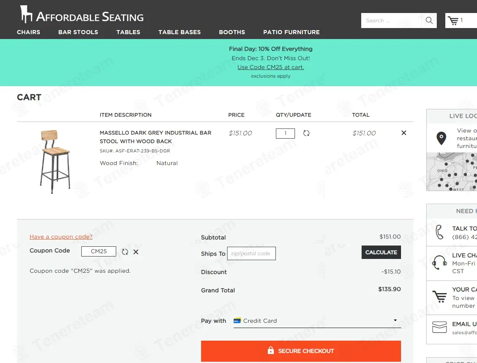Click the search magnifier icon
477x363 pixels.
429,20
